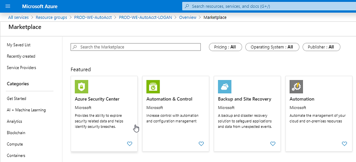
Task: Go to the All services breadcrumb
Action: point(19,17)
